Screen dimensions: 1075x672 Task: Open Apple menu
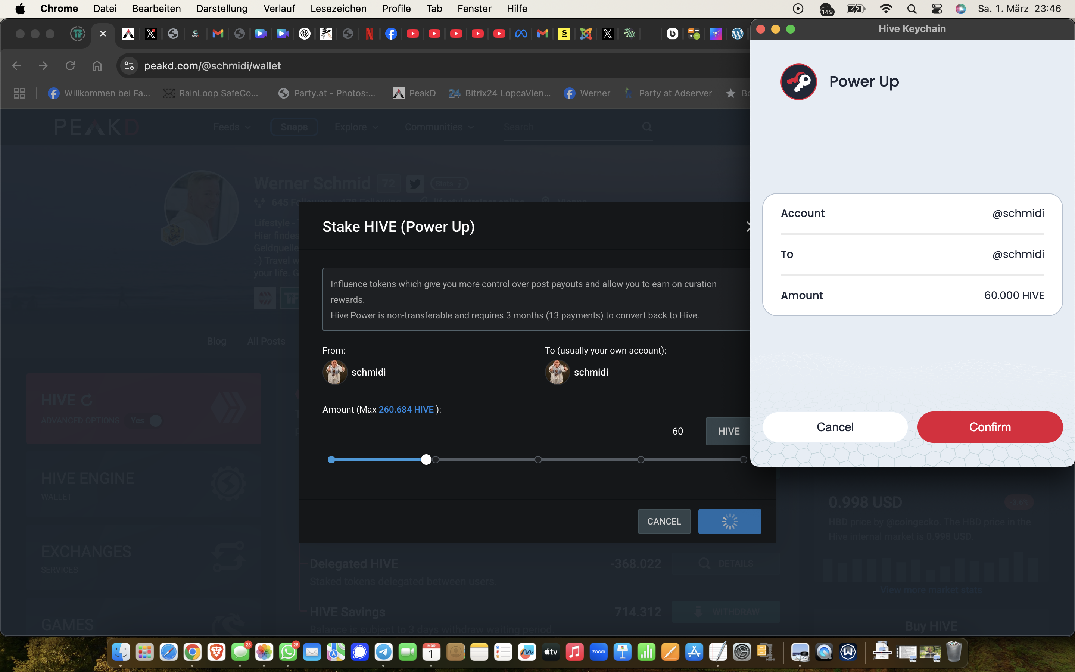point(20,9)
